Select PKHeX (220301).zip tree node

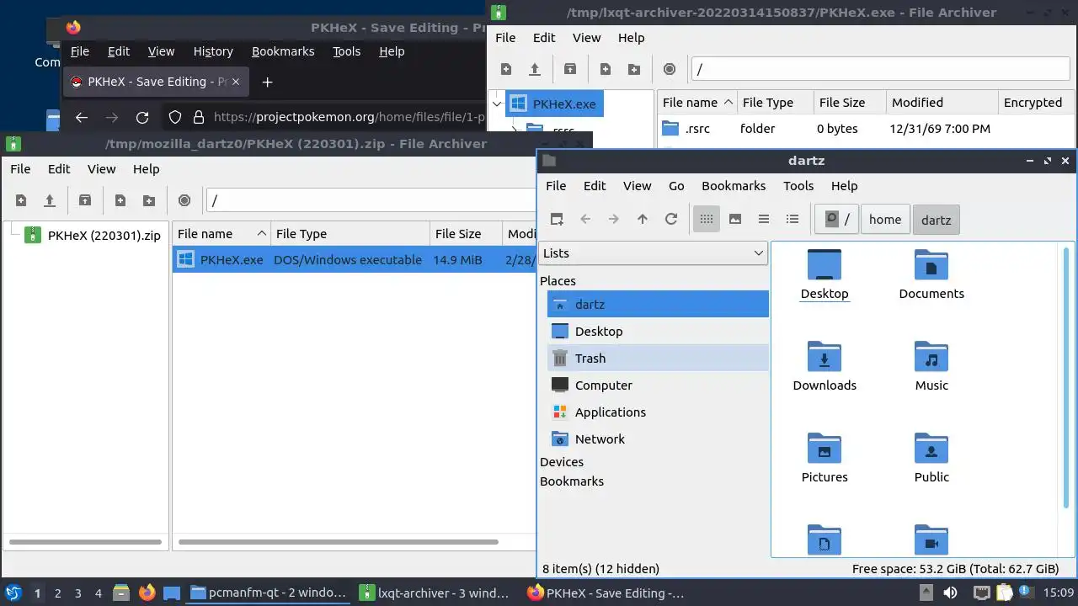(104, 235)
